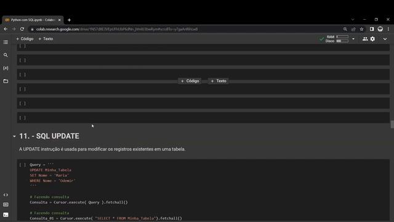Image resolution: width=394 pixels, height=222 pixels.
Task: Click the notebook vertical scrollbar thumb
Action: tap(392, 125)
